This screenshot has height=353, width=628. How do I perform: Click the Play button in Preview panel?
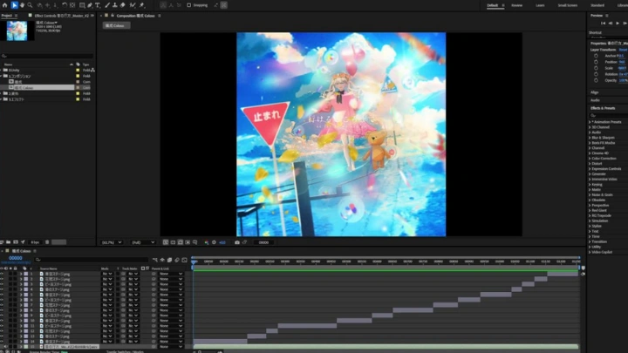click(x=618, y=24)
